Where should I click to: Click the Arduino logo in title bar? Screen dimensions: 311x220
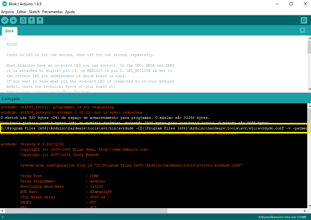point(4,4)
